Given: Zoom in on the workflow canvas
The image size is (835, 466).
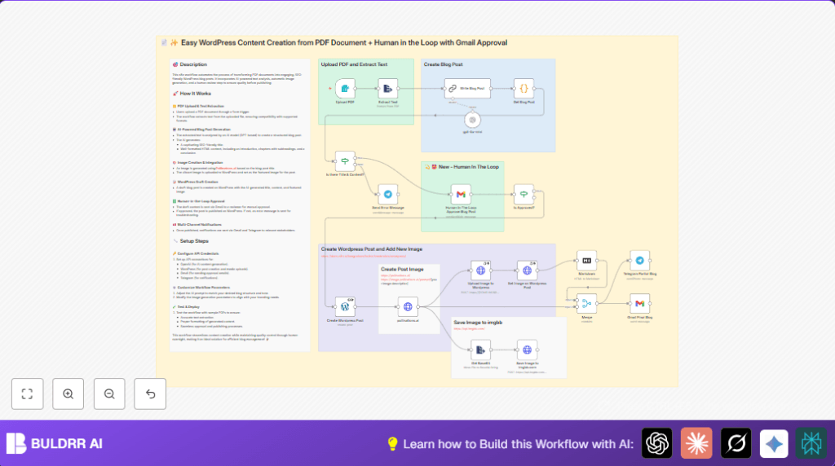Looking at the screenshot, I should coord(68,393).
